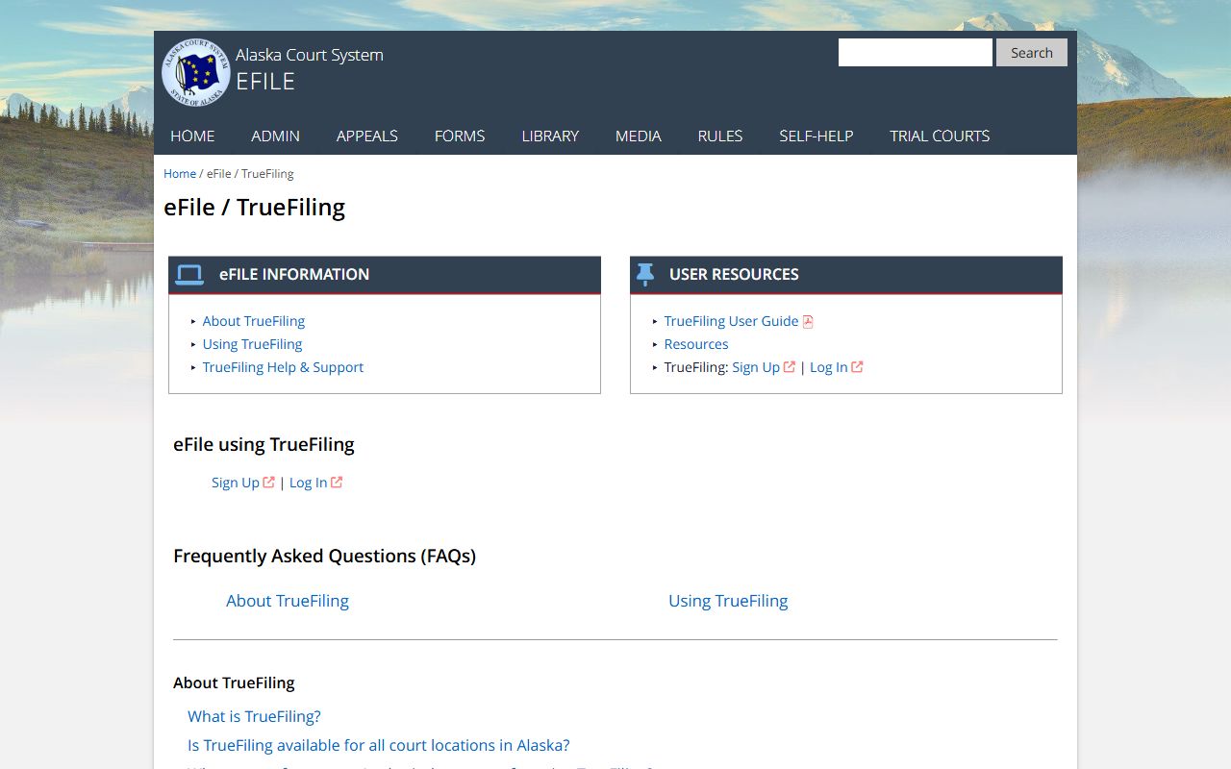The width and height of the screenshot is (1231, 769).
Task: Click the Alaska Court System title text
Action: point(310,55)
